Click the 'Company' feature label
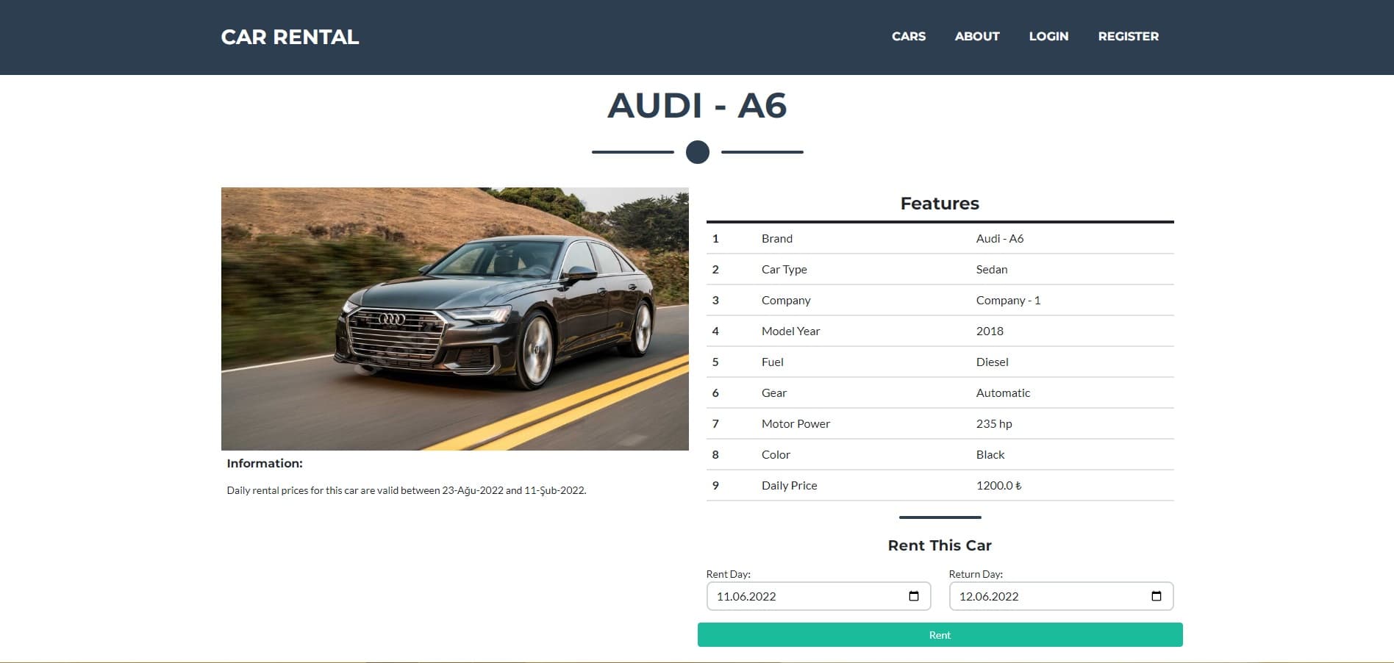 tap(786, 300)
